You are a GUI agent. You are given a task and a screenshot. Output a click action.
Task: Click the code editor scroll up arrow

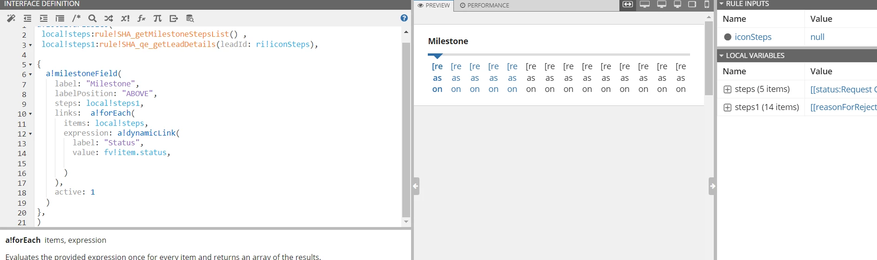[406, 32]
